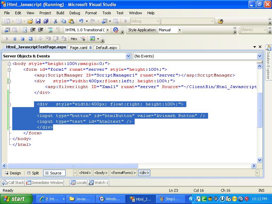Collapse the float:left div region

click(10, 81)
